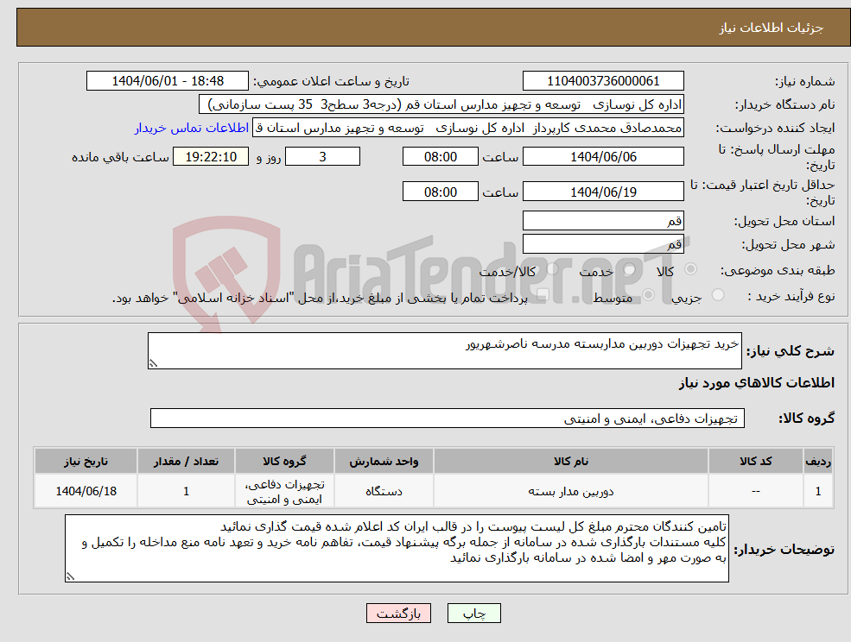This screenshot has width=851, height=642.
Task: Select جزیی as the purchase process type
Action: tap(718, 293)
